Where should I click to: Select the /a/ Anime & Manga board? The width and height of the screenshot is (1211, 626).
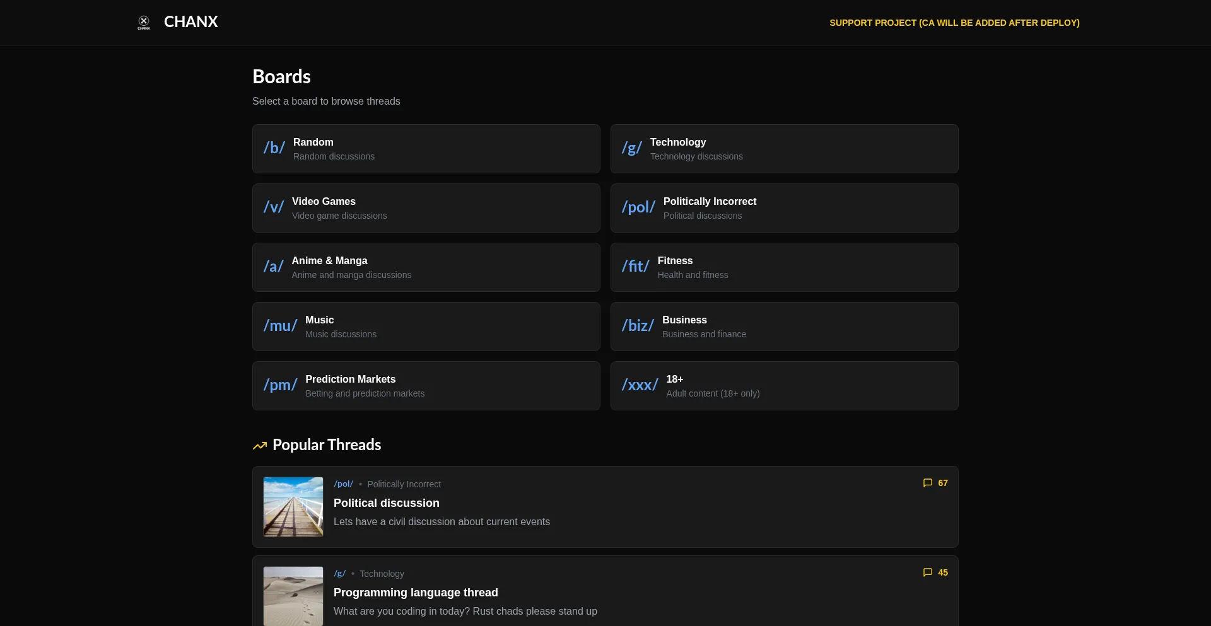pyautogui.click(x=426, y=267)
